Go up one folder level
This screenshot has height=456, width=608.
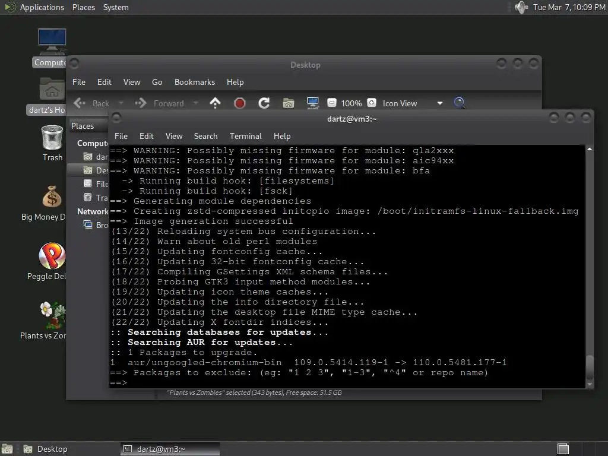(215, 103)
